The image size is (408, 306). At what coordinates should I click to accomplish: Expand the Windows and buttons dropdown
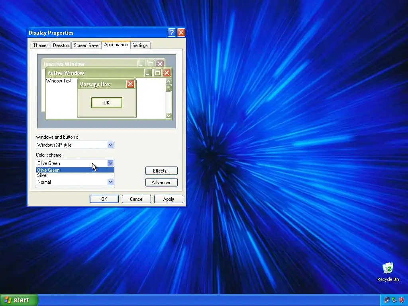point(111,145)
